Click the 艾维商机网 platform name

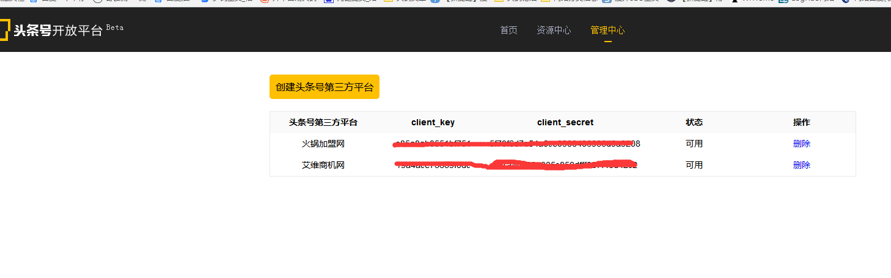(323, 165)
